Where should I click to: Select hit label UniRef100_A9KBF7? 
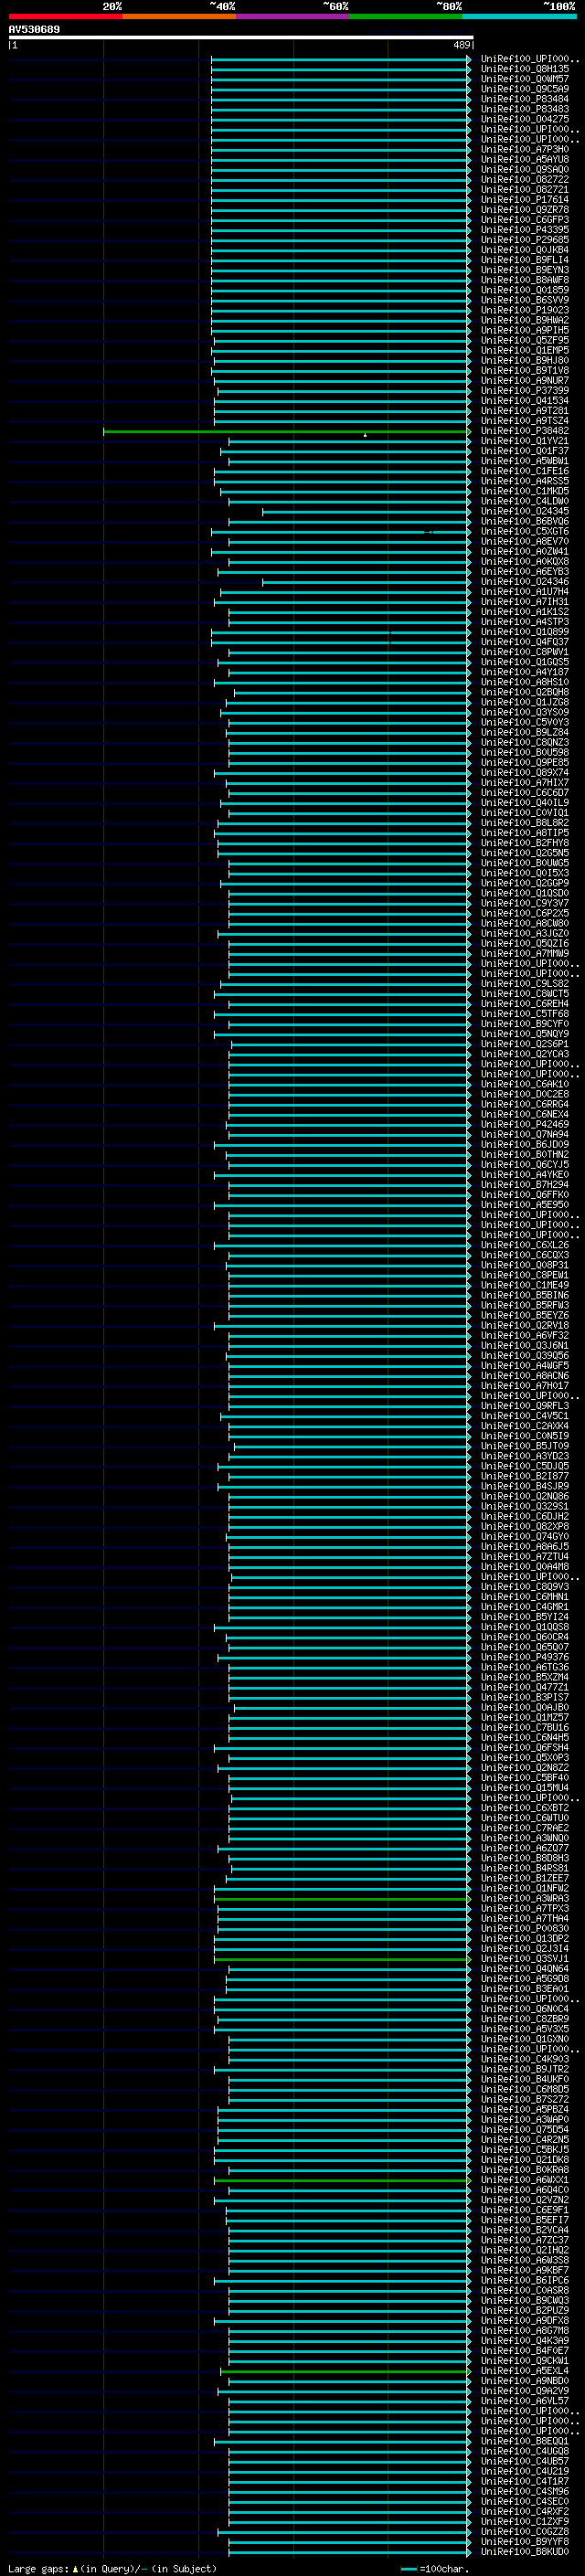[x=524, y=2270]
